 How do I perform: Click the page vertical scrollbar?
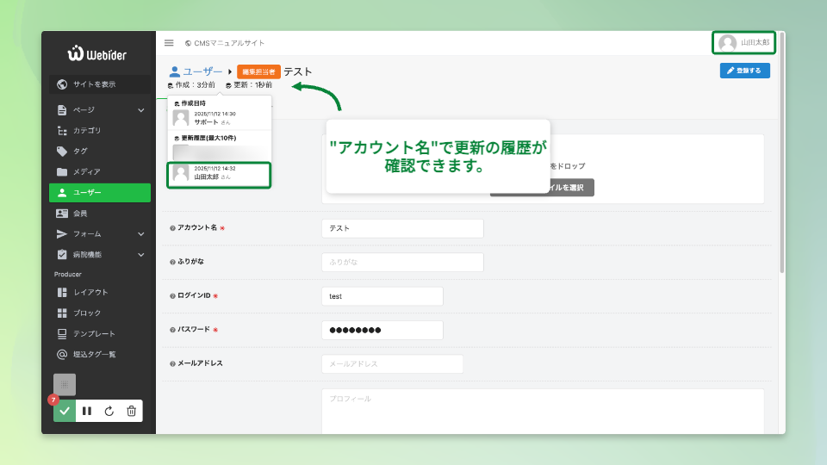pos(782,153)
